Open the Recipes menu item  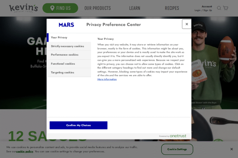click(172, 8)
